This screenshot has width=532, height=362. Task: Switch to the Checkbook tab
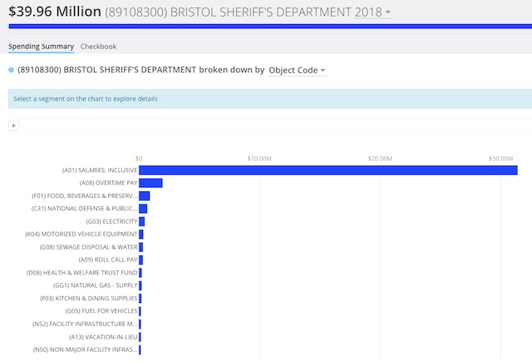(98, 47)
